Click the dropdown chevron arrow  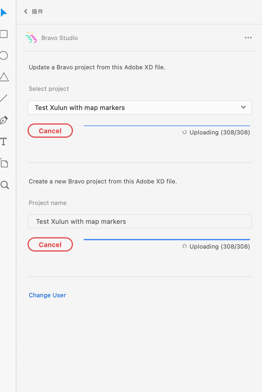[243, 107]
